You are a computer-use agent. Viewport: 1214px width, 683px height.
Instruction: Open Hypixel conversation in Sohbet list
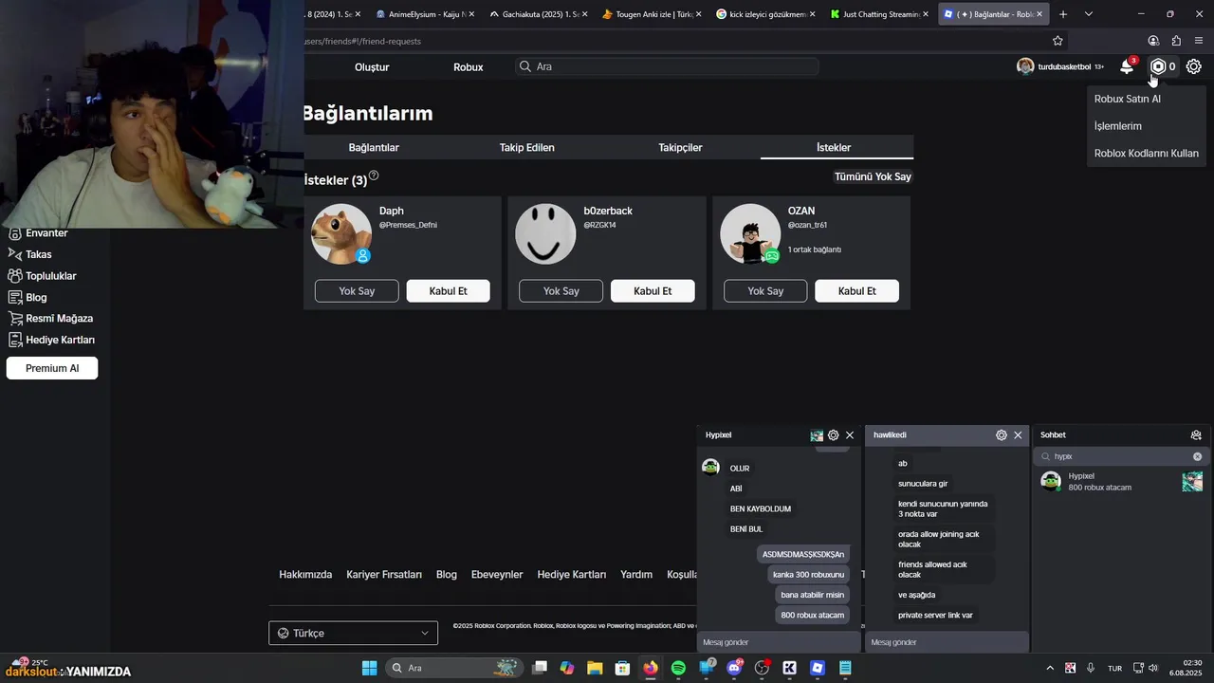pyautogui.click(x=1121, y=481)
